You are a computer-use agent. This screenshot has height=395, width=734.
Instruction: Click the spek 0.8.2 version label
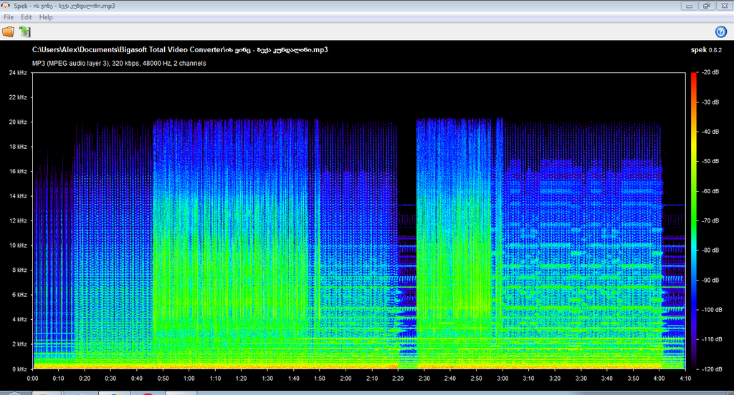706,50
